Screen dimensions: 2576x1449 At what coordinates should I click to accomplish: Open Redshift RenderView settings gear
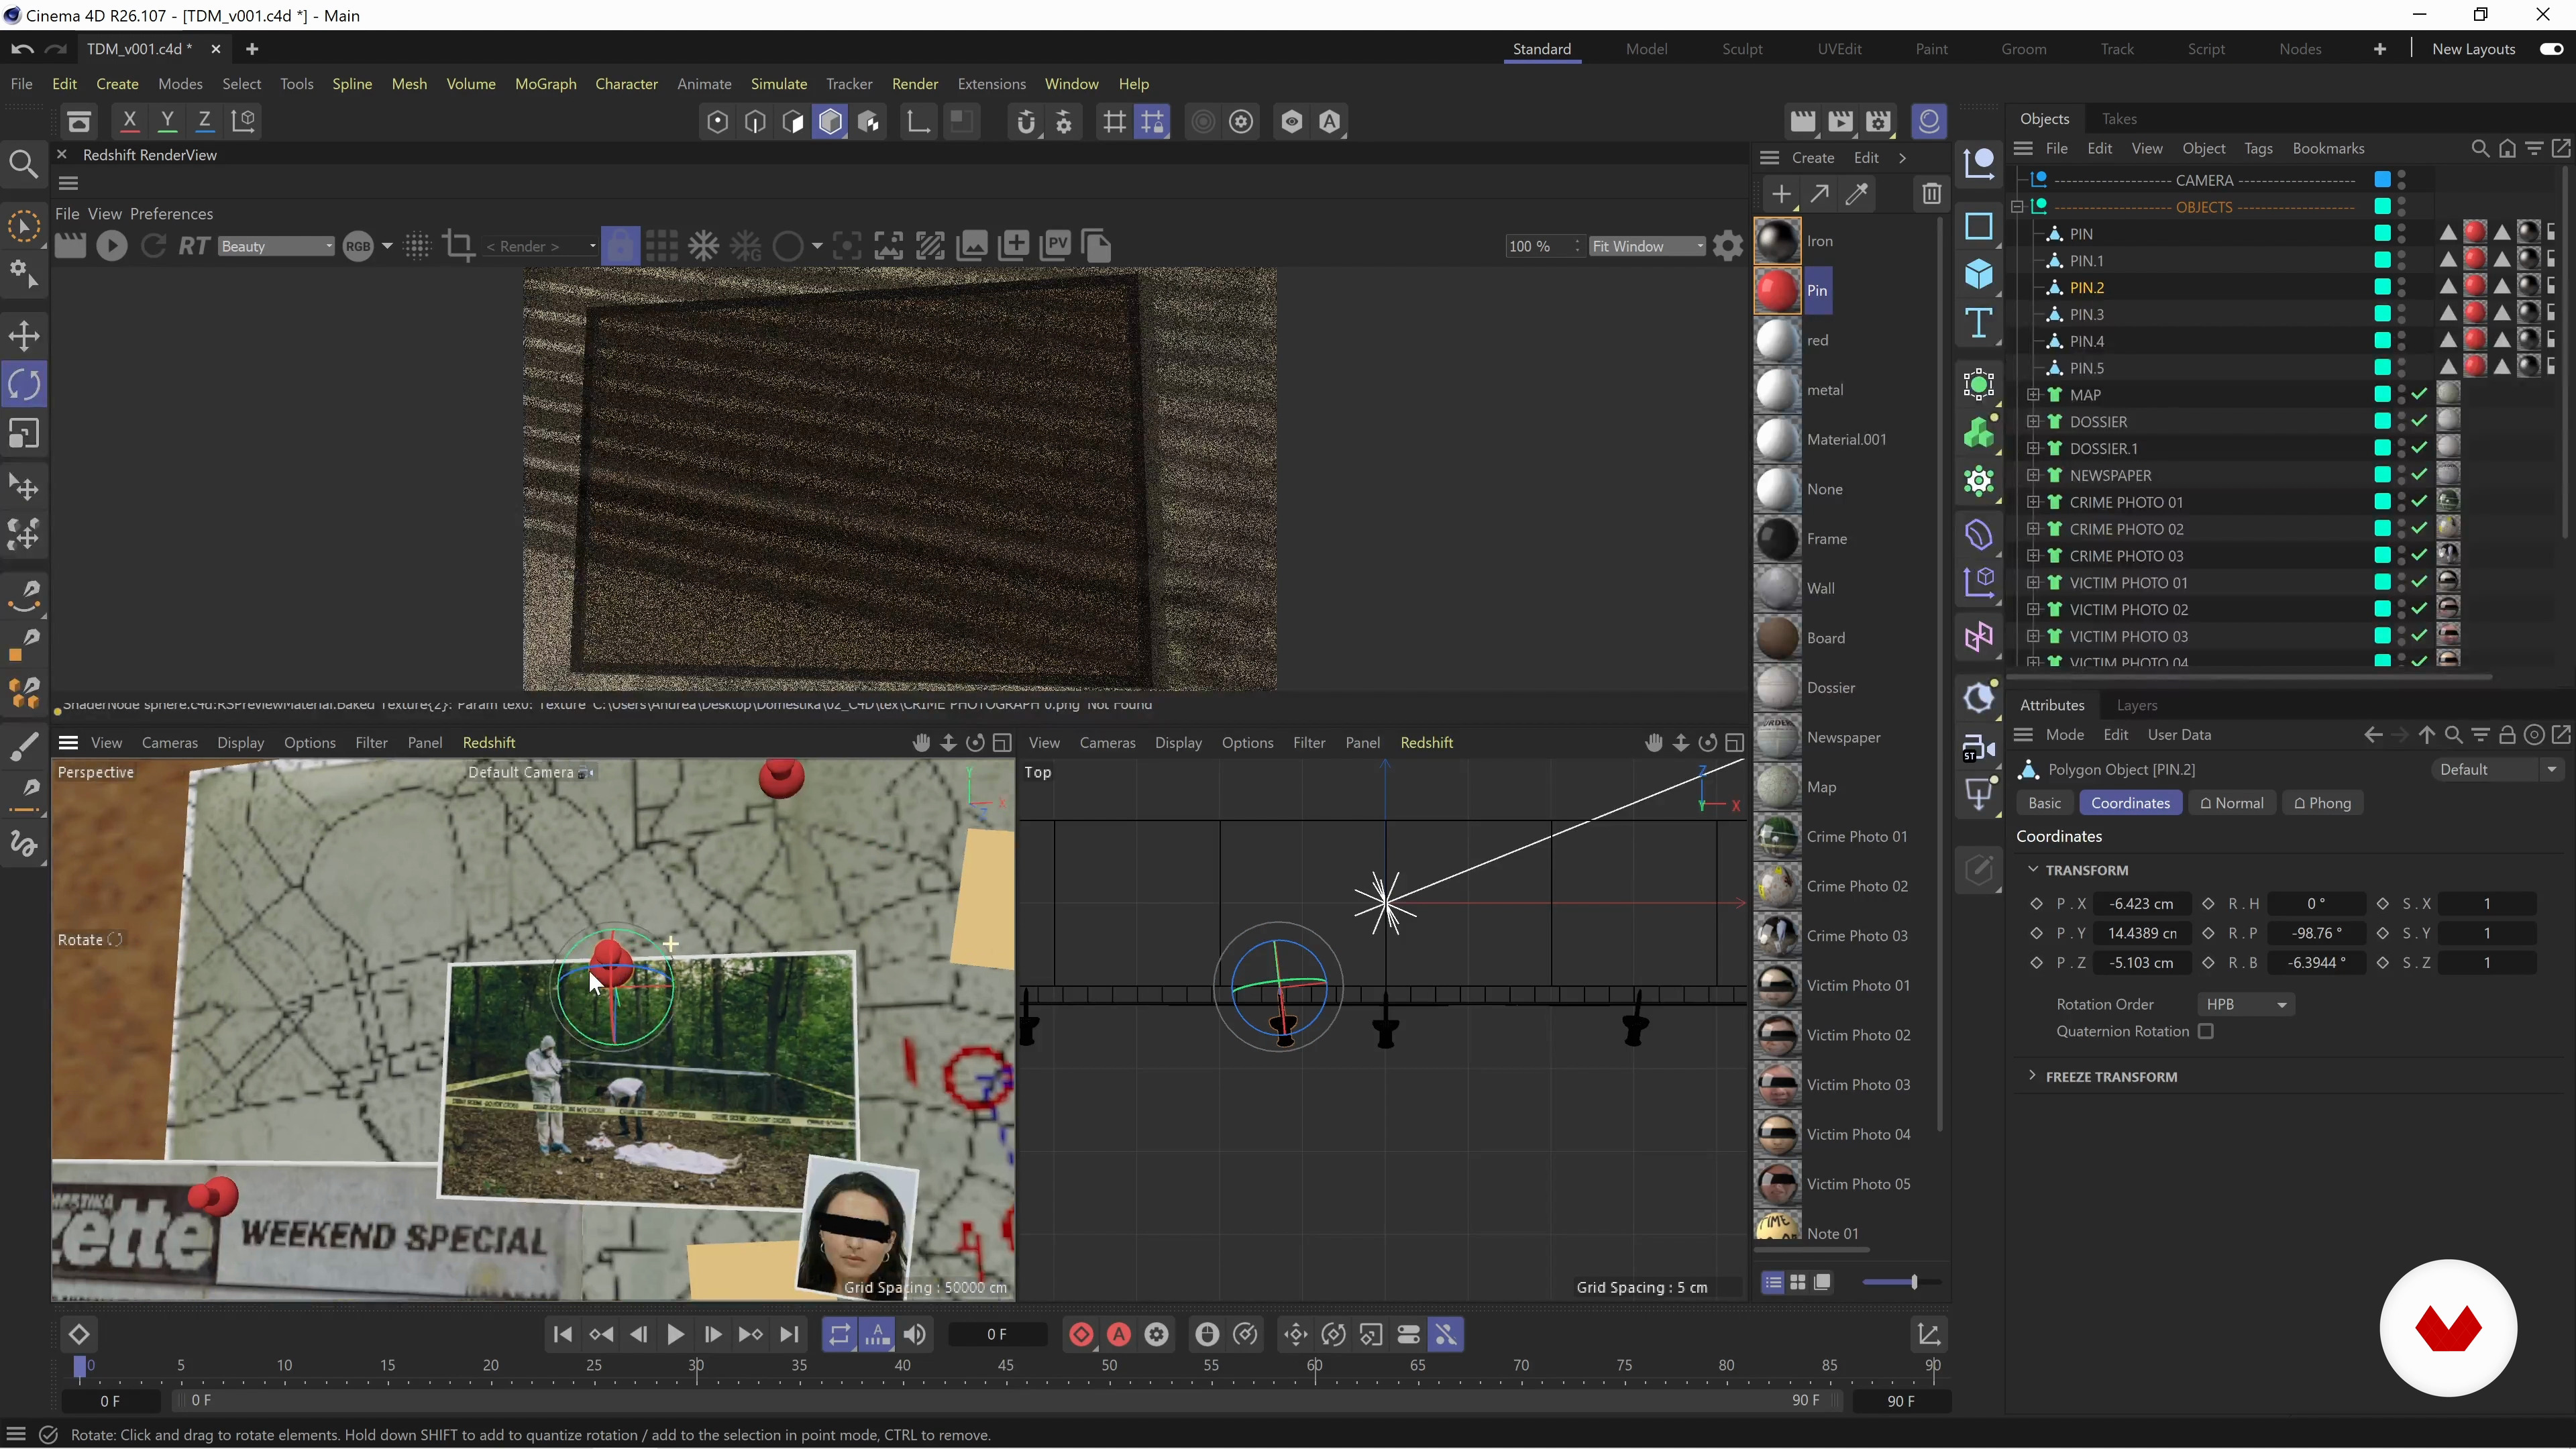(1728, 246)
